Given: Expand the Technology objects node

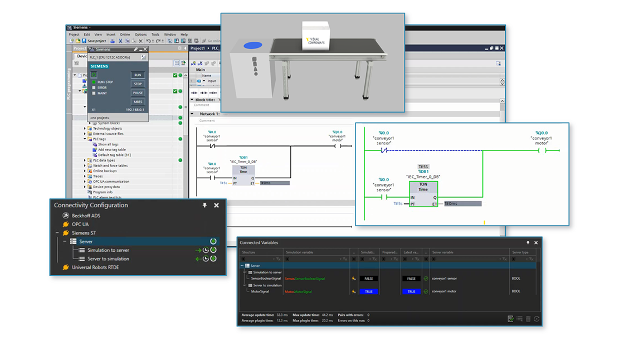Looking at the screenshot, I should click(85, 128).
